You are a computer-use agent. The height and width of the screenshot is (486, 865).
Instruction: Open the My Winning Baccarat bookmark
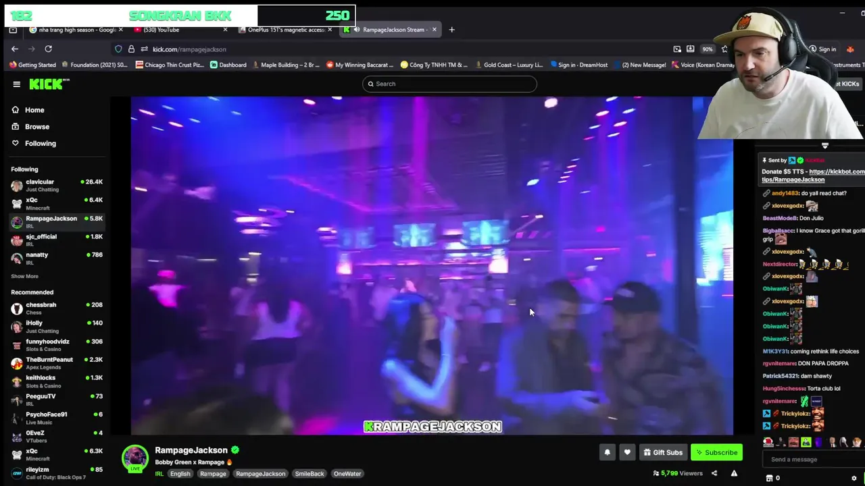[x=360, y=65]
